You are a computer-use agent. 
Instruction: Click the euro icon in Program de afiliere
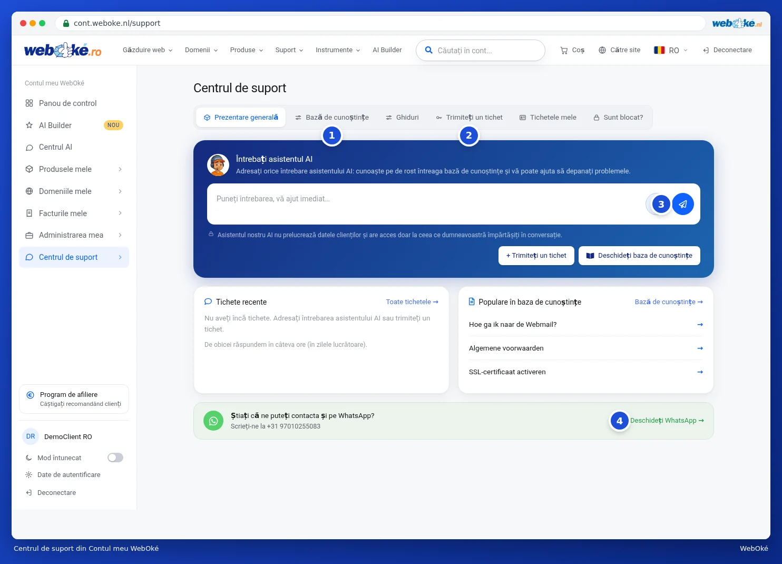click(31, 395)
